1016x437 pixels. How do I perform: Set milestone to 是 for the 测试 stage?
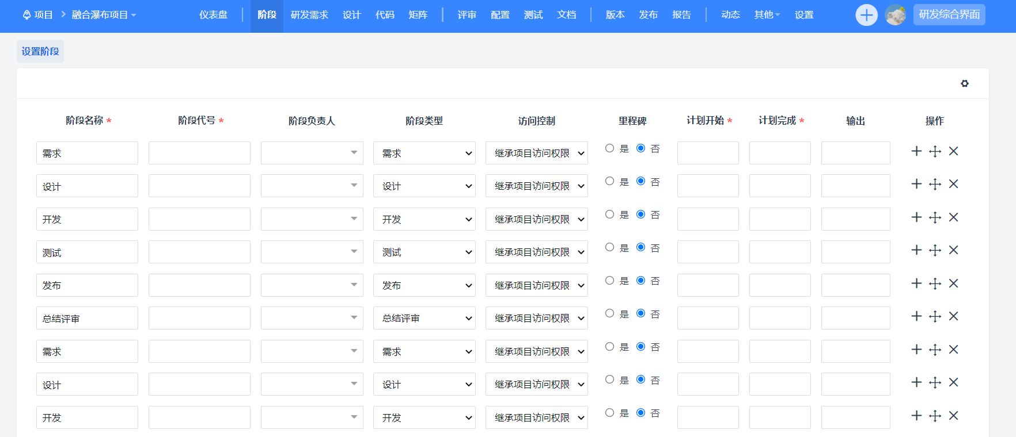coord(609,247)
